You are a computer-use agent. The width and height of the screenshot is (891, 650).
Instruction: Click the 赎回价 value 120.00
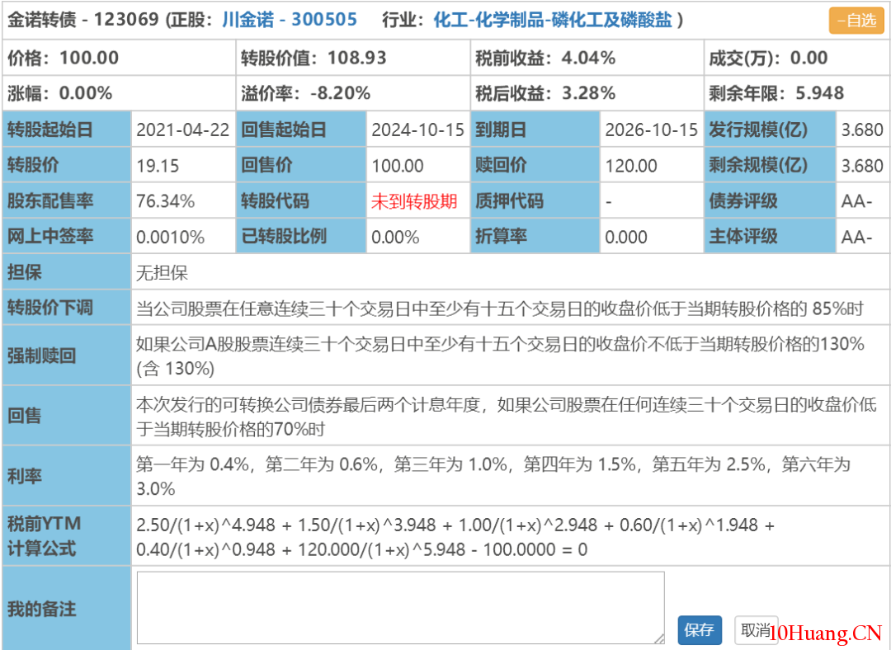631,166
